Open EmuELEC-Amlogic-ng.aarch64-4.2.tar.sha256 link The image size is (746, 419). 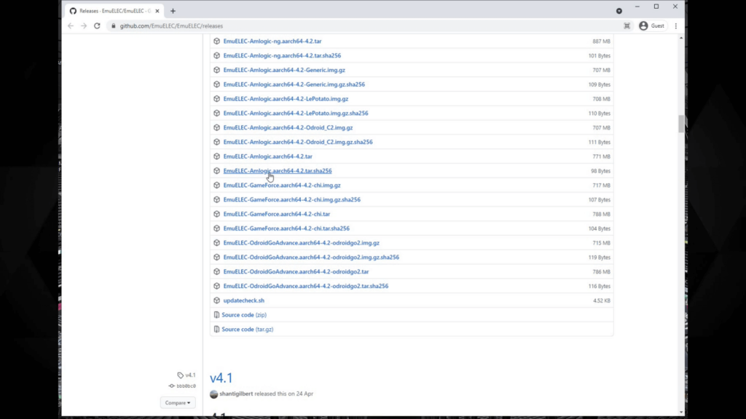click(282, 55)
